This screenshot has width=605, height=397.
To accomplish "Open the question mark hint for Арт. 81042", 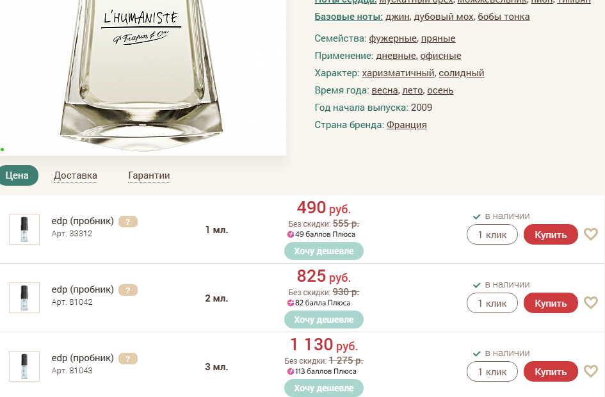I will tap(128, 290).
